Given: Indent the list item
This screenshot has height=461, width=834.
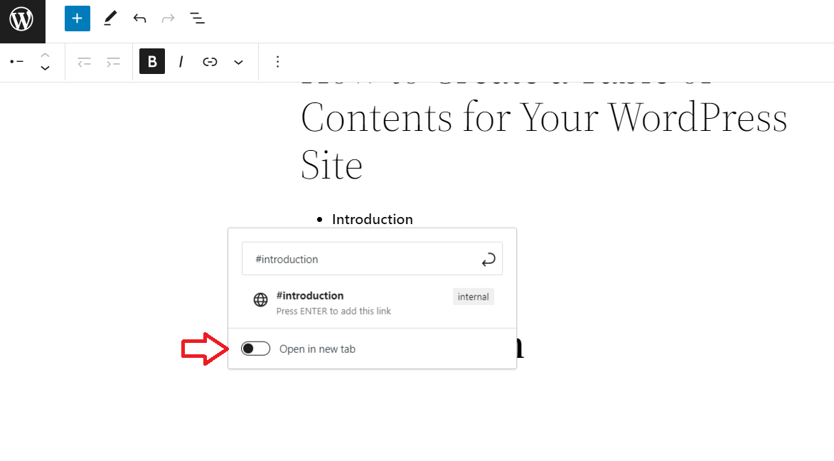Looking at the screenshot, I should (x=113, y=63).
